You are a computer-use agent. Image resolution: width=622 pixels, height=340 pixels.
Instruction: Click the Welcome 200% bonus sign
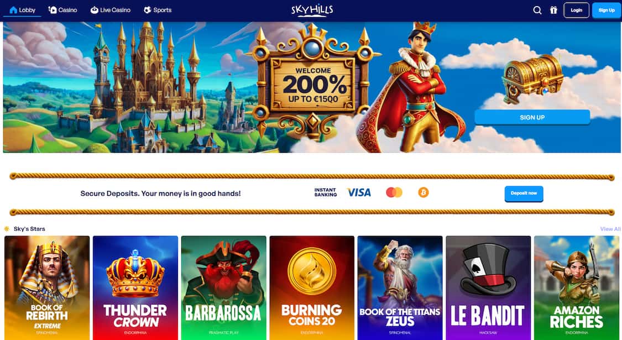click(313, 85)
